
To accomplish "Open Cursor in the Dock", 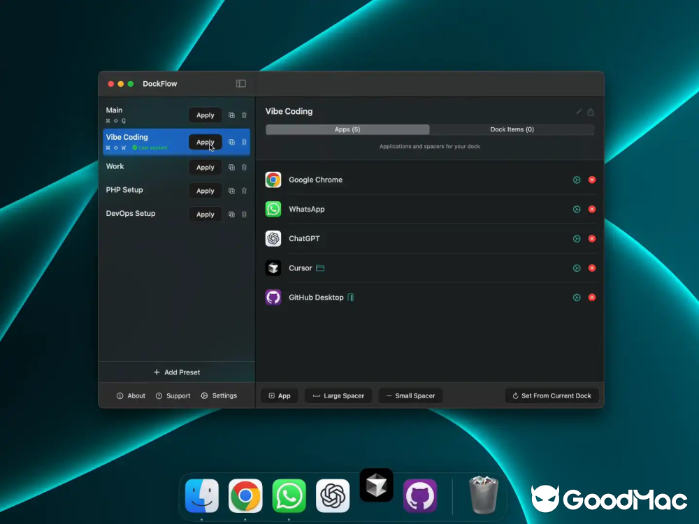I will (x=376, y=486).
